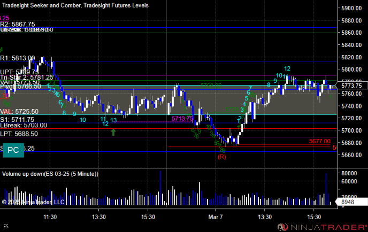Screen dimensions: 368x232
Task: Click the 80000 volume axis label
Action: 349,173
